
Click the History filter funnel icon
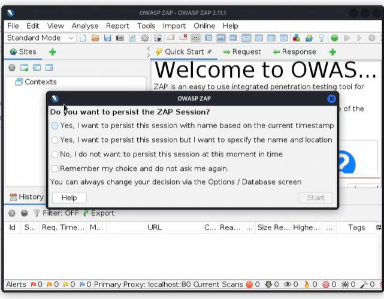37,213
